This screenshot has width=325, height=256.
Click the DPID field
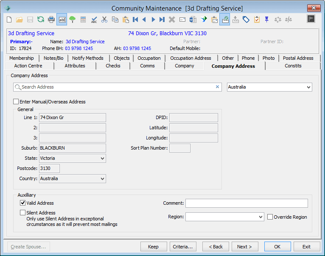[x=193, y=118]
